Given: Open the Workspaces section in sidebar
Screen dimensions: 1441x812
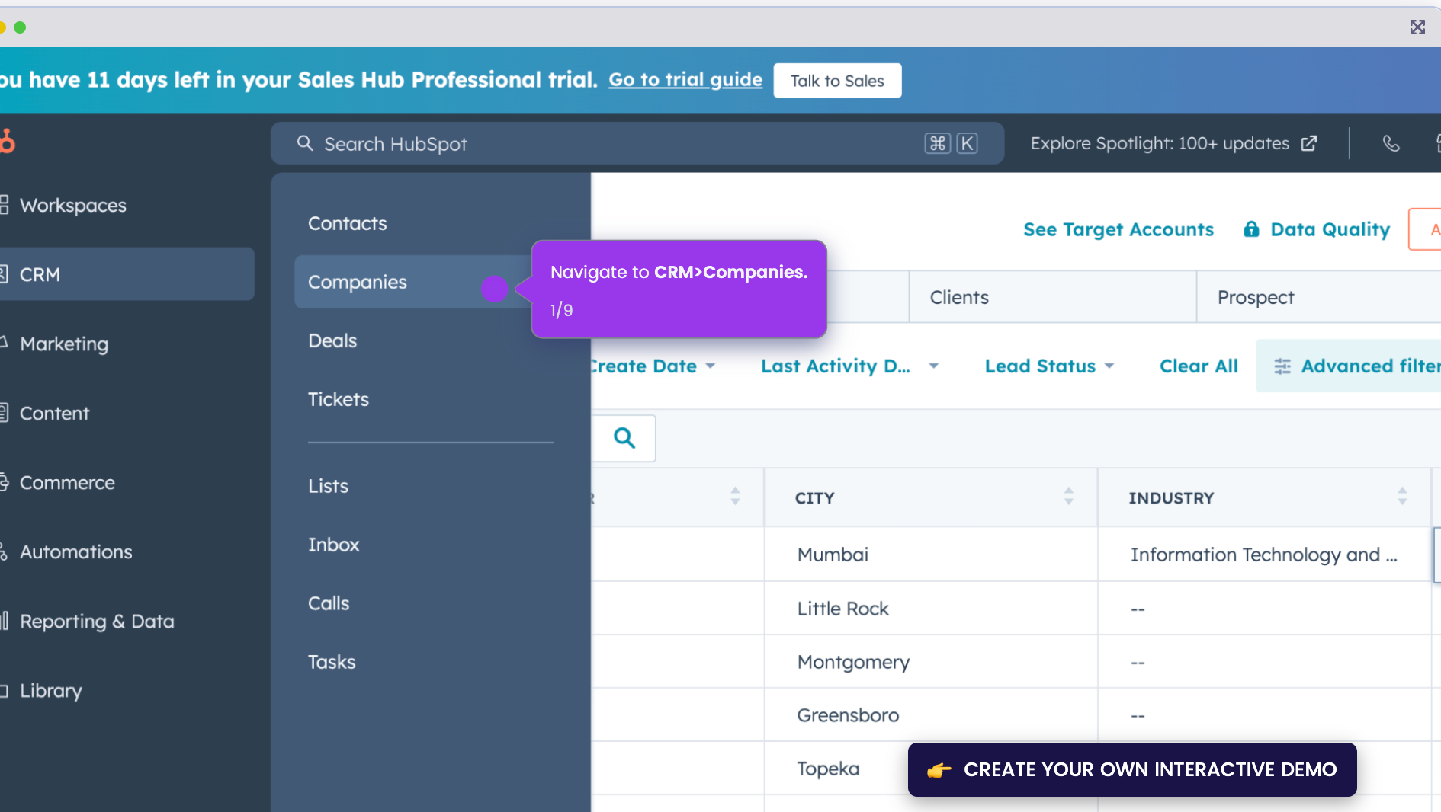Looking at the screenshot, I should [x=73, y=205].
